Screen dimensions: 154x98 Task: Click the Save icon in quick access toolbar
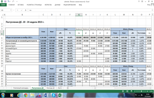(5, 1)
